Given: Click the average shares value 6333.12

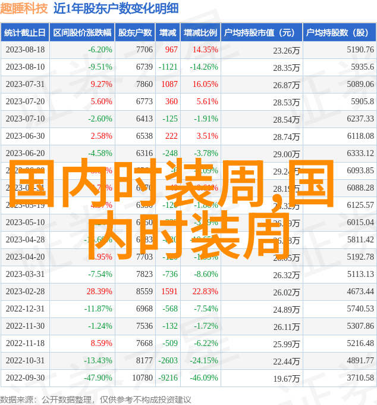Looking at the screenshot, I should 360,154.
